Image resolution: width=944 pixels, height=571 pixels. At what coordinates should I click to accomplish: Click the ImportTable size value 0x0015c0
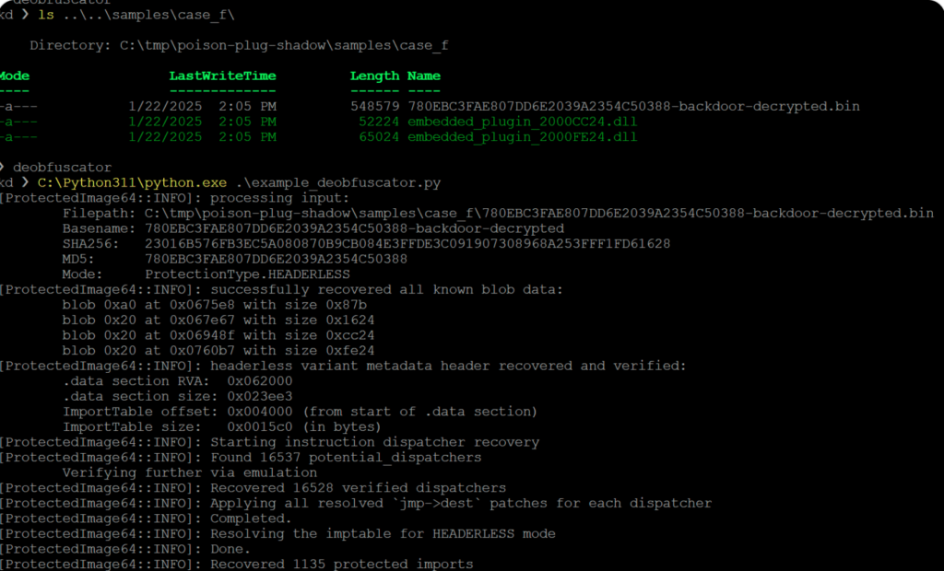(259, 426)
